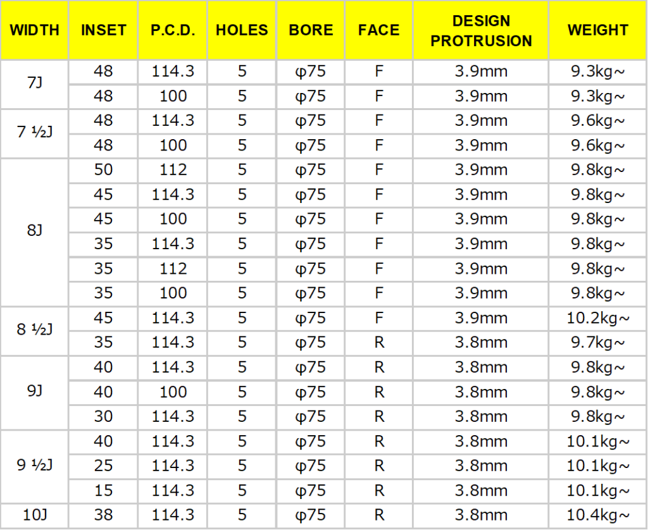Click the 9.7kg~ weight cell
Image resolution: width=648 pixels, height=530 pixels.
(597, 343)
